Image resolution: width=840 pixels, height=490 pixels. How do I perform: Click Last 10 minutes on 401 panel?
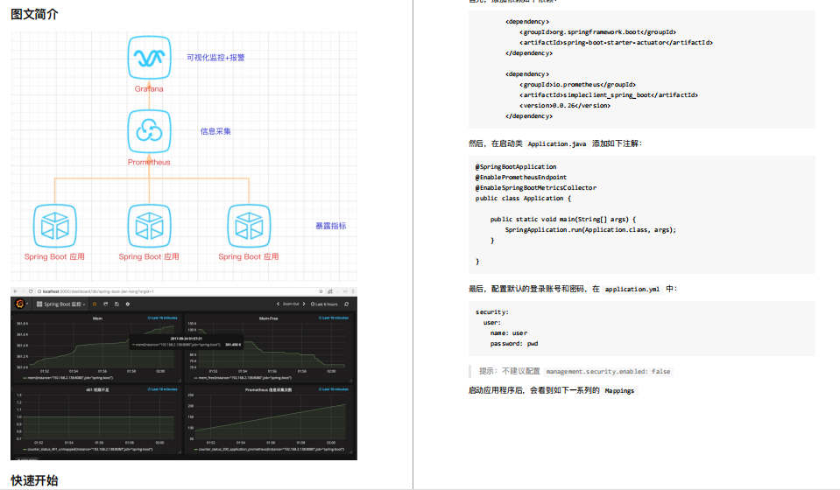tap(162, 389)
